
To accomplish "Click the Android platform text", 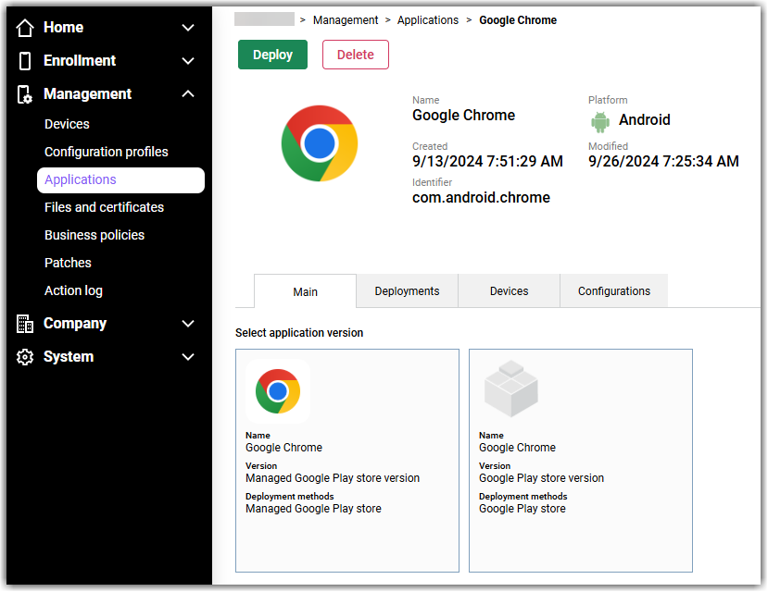I will coord(645,119).
